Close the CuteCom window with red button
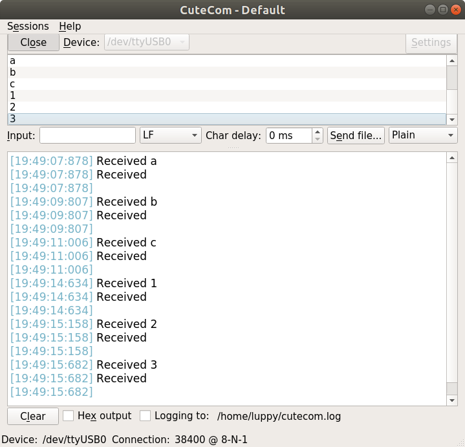Image resolution: width=465 pixels, height=447 pixels. tap(455, 10)
